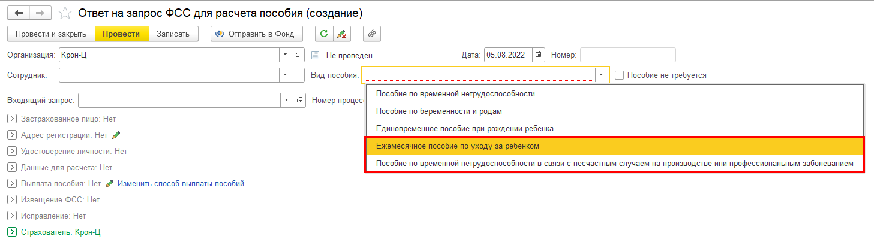Click the mark-for-deletion pencil icon in the toolbar
Image resolution: width=874 pixels, height=242 pixels.
pos(341,34)
